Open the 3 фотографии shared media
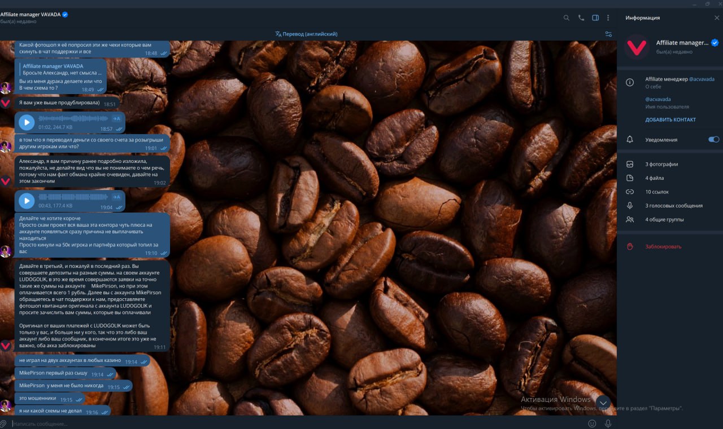Viewport: 723px width, 429px height. 661,164
